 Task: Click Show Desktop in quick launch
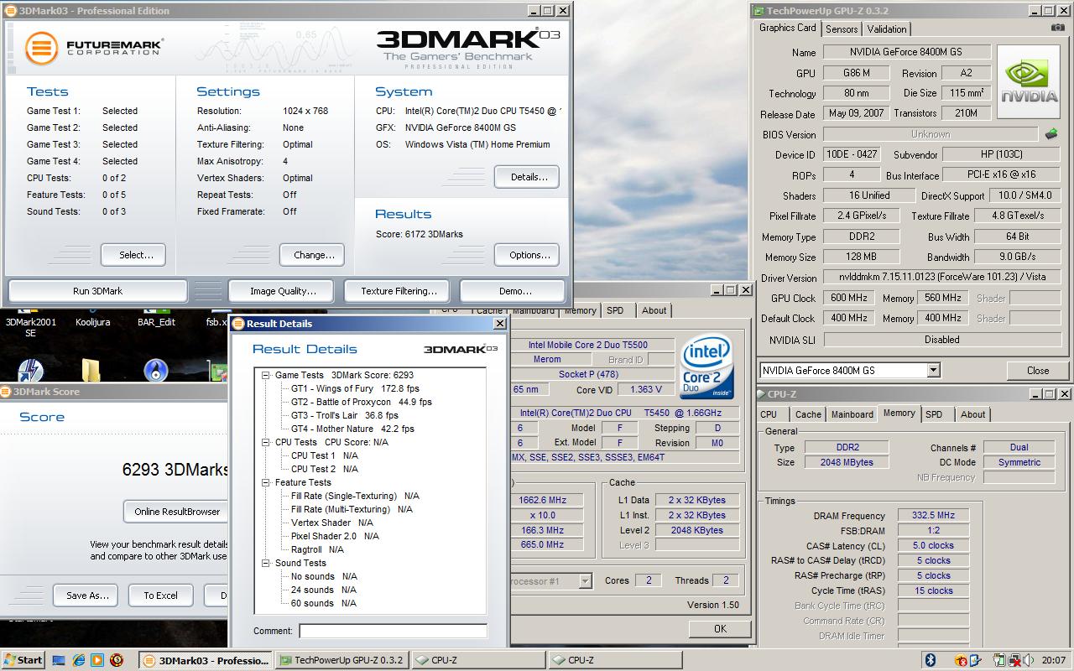pyautogui.click(x=59, y=660)
